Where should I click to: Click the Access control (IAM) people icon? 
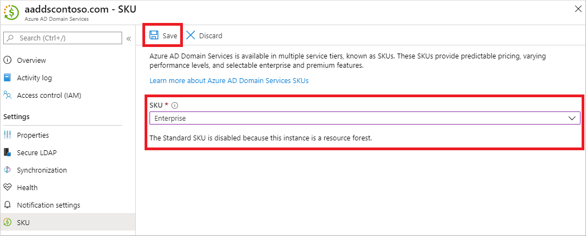8,95
